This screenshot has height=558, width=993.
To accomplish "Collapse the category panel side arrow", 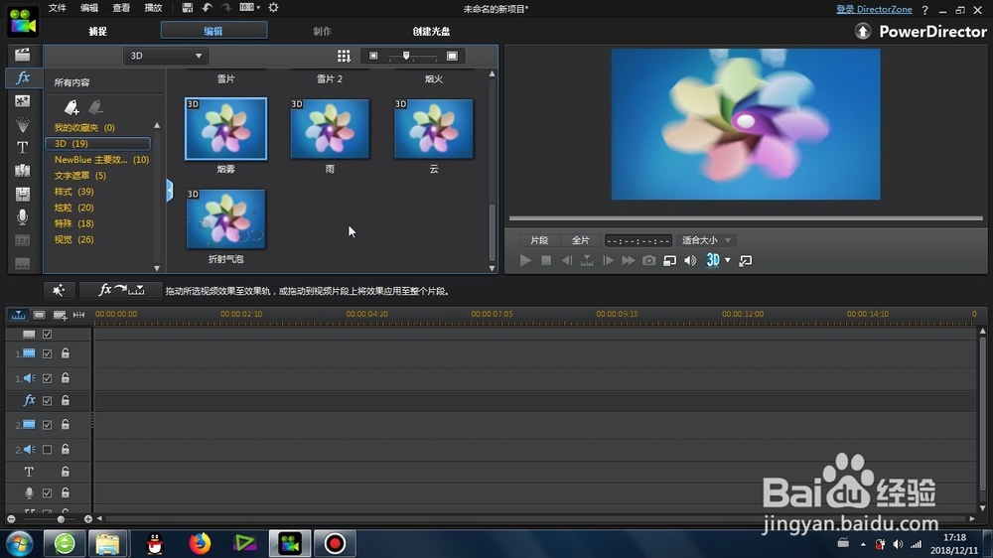I will (x=169, y=190).
